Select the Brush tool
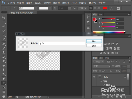The width and height of the screenshot is (132, 99). tap(4, 48)
